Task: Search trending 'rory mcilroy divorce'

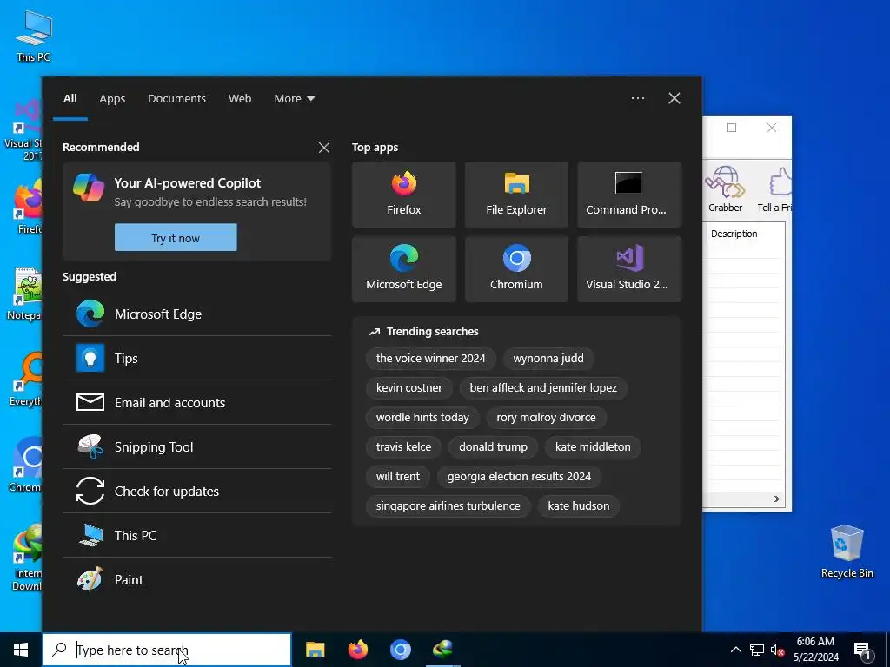Action: 546,418
